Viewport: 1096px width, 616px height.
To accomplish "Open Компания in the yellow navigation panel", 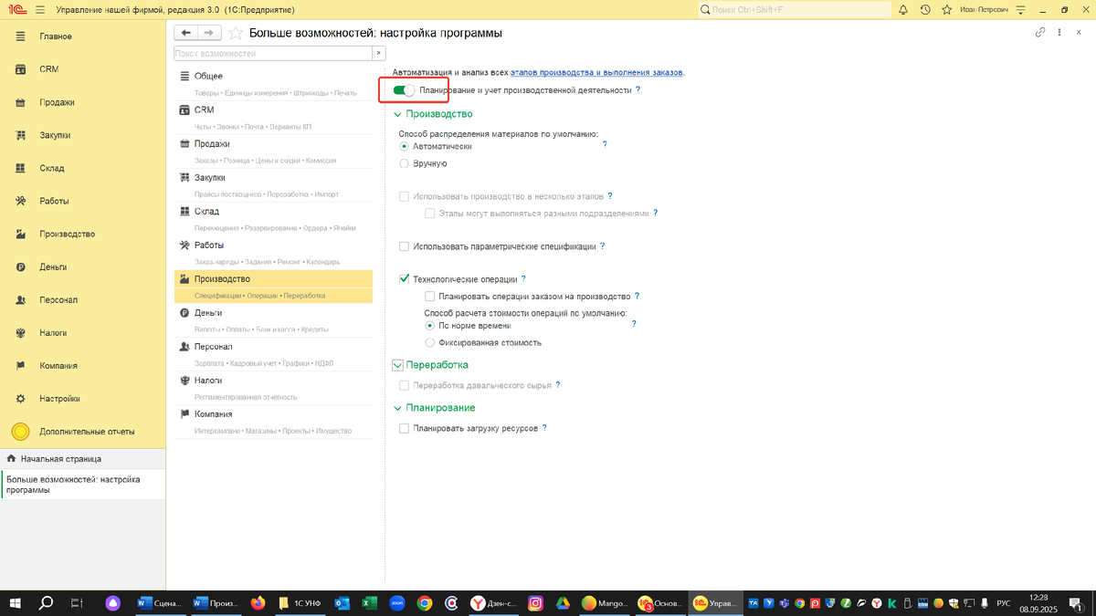I will click(58, 365).
